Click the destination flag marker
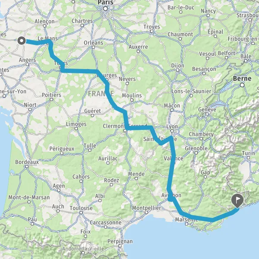 237,200
